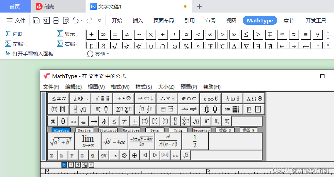This screenshot has height=177, width=334.
Task: Open MathType 预置(P) menu
Action: point(189,87)
